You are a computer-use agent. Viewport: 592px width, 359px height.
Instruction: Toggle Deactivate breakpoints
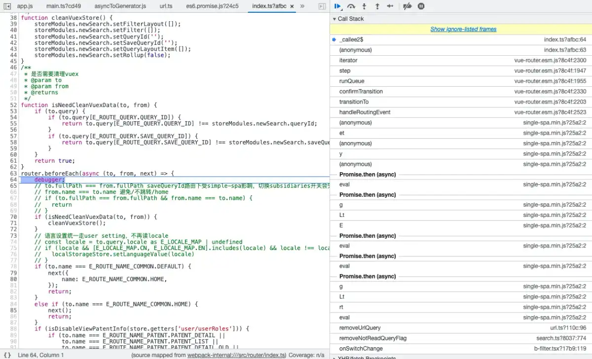(x=407, y=6)
